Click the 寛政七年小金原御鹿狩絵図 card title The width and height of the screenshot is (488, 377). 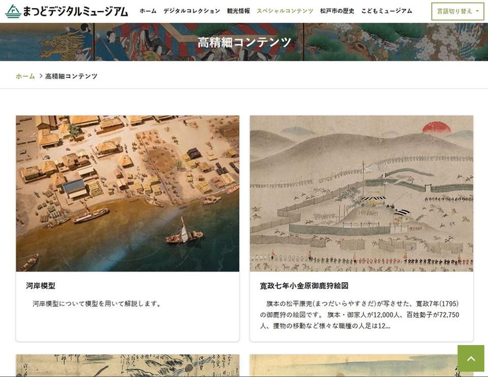click(304, 286)
